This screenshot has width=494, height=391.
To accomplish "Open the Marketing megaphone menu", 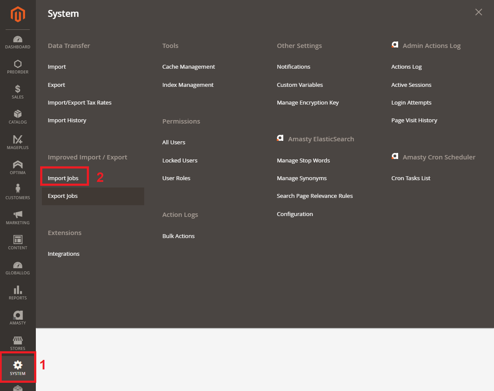I will click(x=18, y=218).
